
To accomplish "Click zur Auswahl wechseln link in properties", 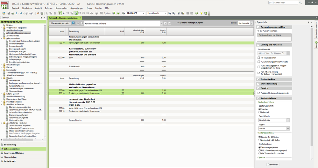I will 269,31.
